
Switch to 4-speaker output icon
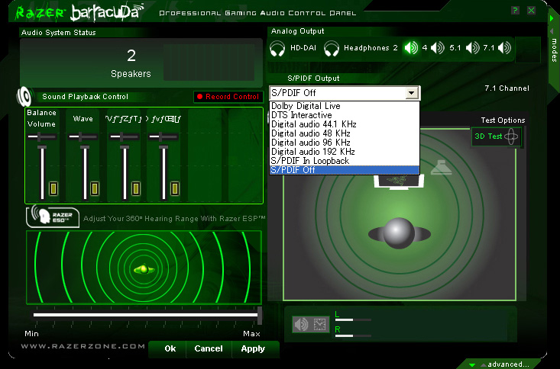click(437, 49)
